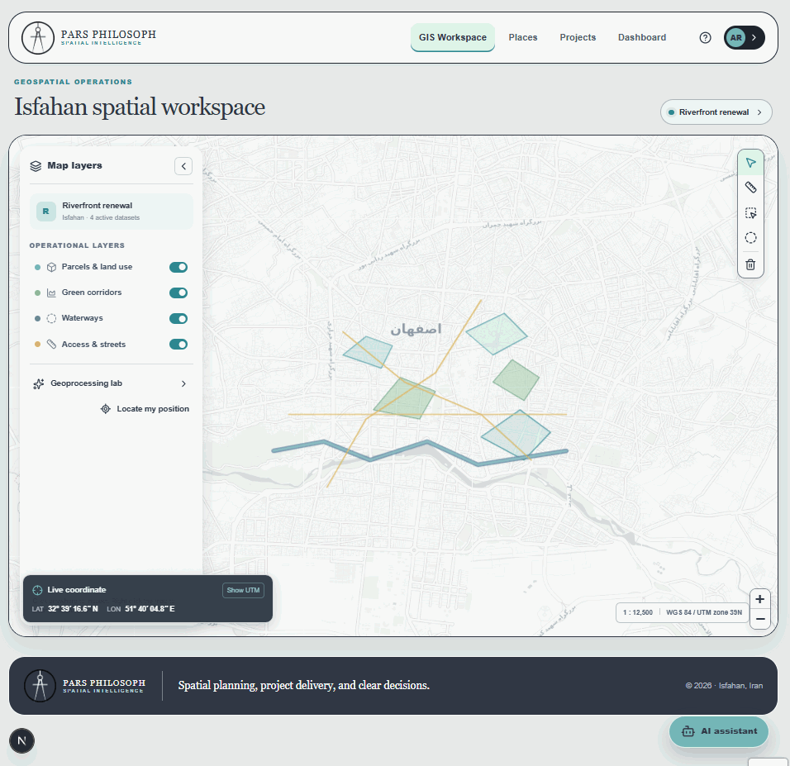Click the trash delete tool
The image size is (790, 766).
[750, 264]
